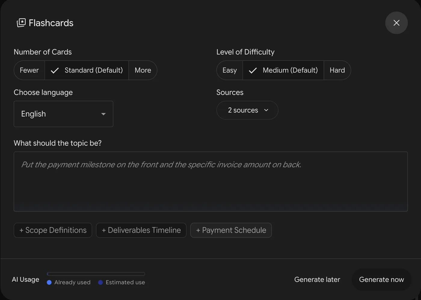Set difficulty to Hard
This screenshot has width=421, height=300.
337,70
